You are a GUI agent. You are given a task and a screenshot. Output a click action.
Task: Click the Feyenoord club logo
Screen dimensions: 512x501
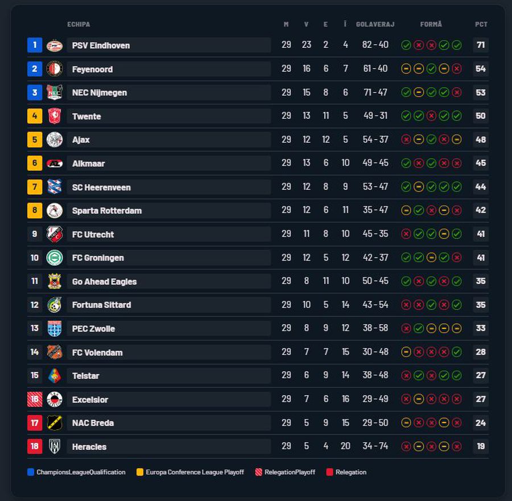[x=55, y=69]
